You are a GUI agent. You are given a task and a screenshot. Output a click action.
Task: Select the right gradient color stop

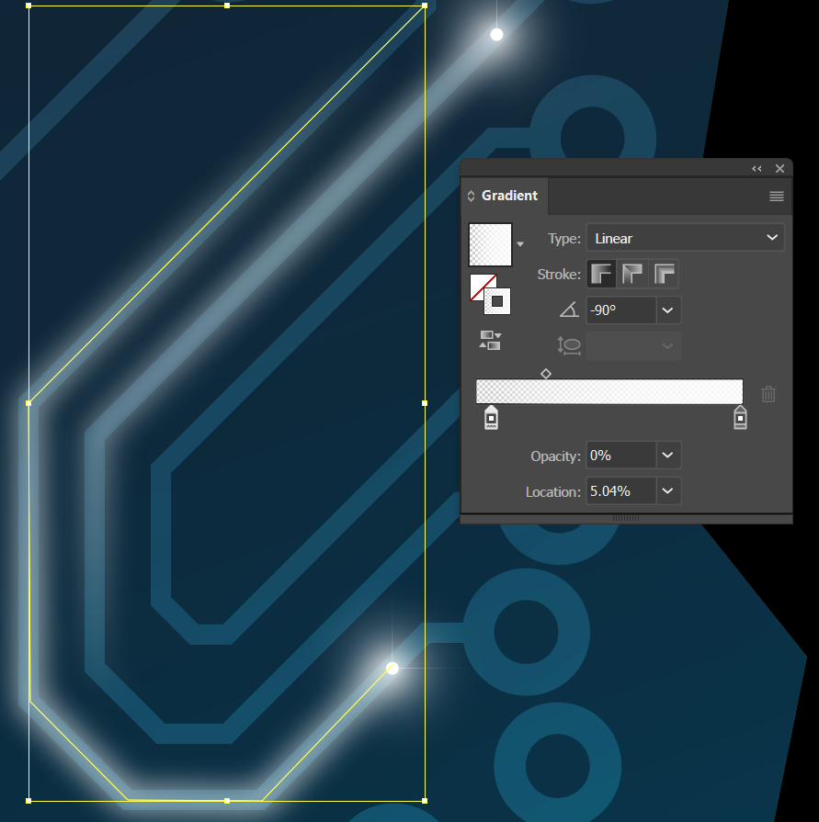740,417
